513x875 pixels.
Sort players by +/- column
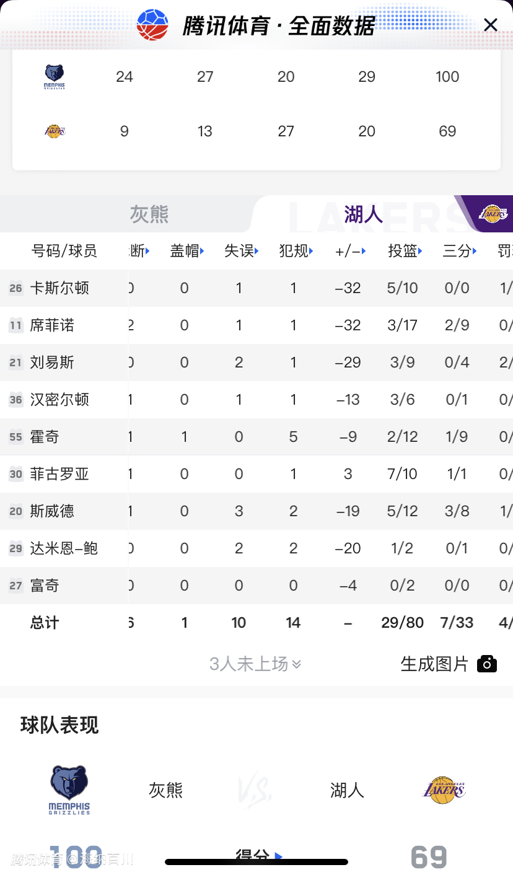click(x=350, y=251)
